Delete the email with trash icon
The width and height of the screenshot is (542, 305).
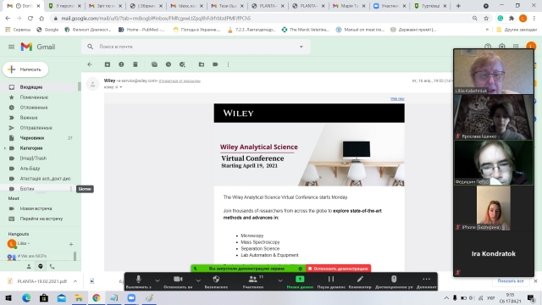pyautogui.click(x=135, y=64)
